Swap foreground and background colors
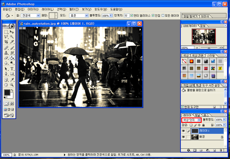The image size is (230, 159). [12, 90]
